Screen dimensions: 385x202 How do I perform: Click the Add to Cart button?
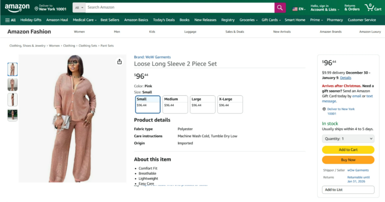click(348, 150)
